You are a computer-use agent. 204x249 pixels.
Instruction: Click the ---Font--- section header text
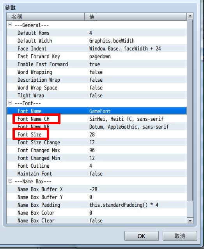pyautogui.click(x=28, y=103)
